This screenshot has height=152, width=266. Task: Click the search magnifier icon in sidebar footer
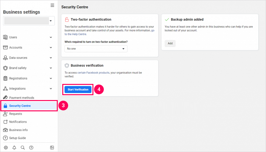pos(23,147)
